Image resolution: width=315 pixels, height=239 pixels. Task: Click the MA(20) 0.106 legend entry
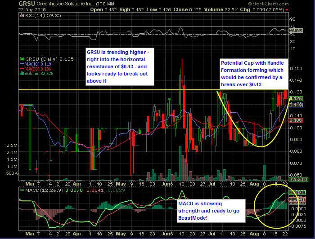[38, 69]
